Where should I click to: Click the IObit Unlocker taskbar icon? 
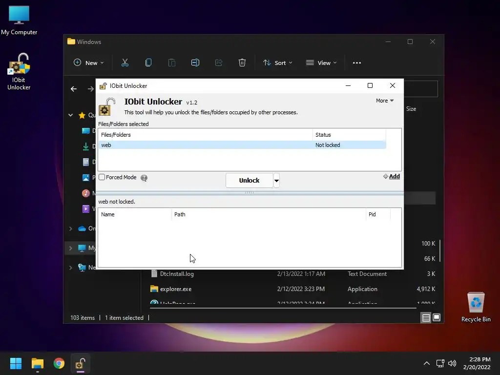[81, 363]
